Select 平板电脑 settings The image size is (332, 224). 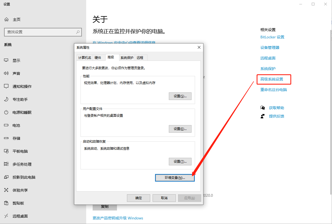(21, 151)
